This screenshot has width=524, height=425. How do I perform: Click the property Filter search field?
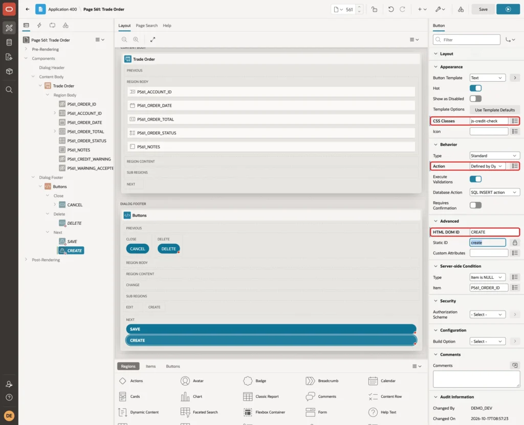tap(467, 40)
